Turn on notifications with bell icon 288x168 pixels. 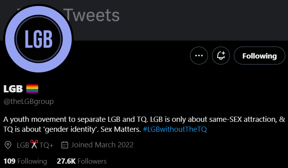point(221,56)
